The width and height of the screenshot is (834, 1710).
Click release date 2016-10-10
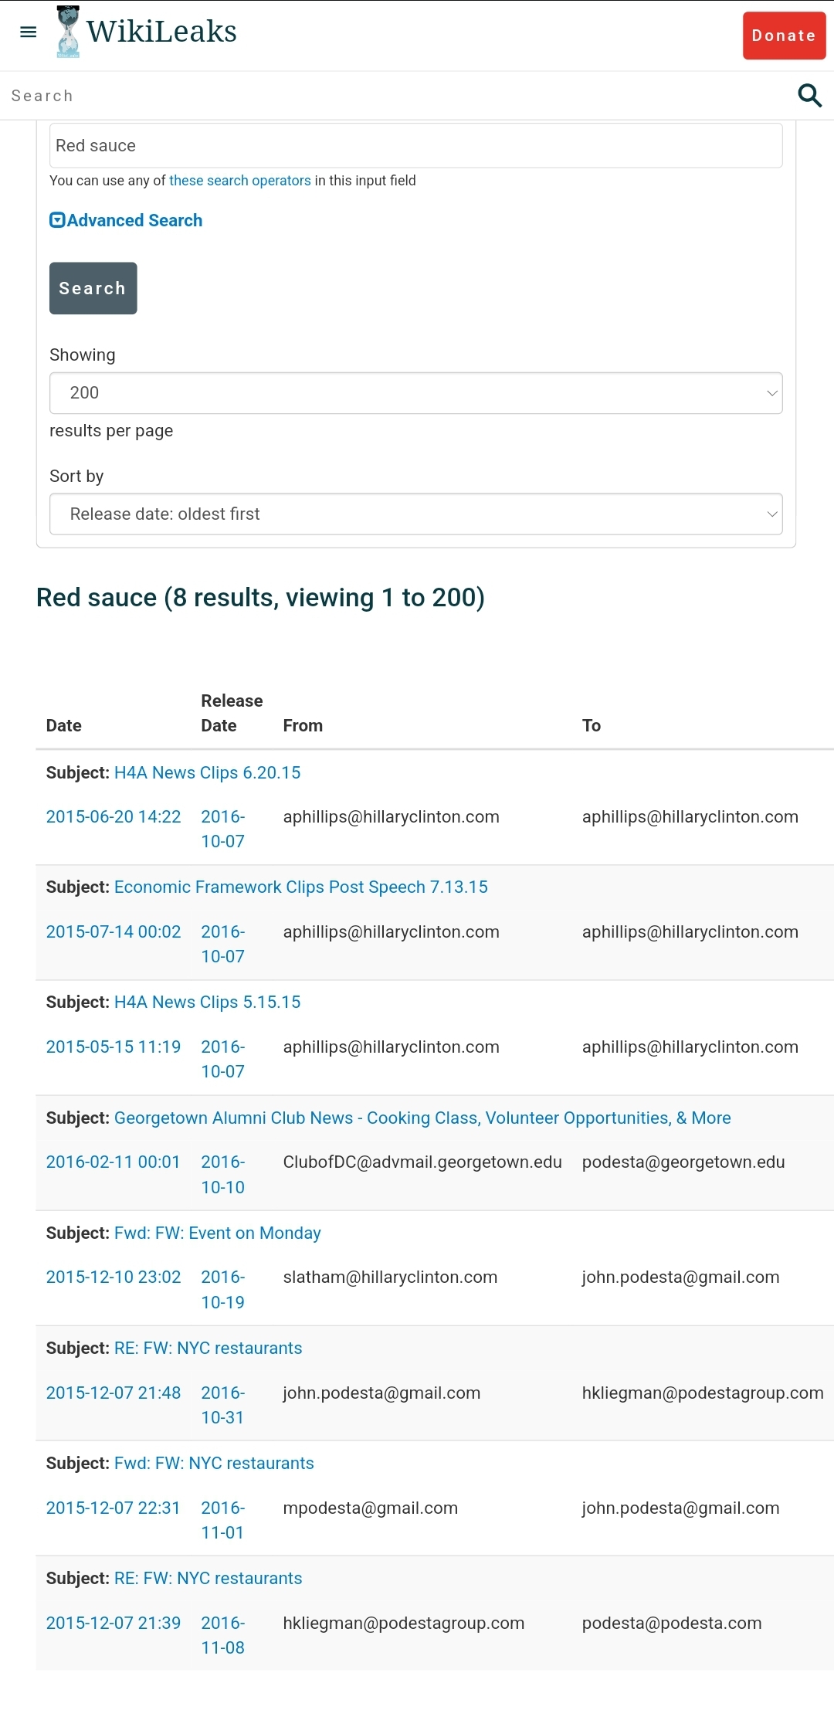click(223, 1175)
